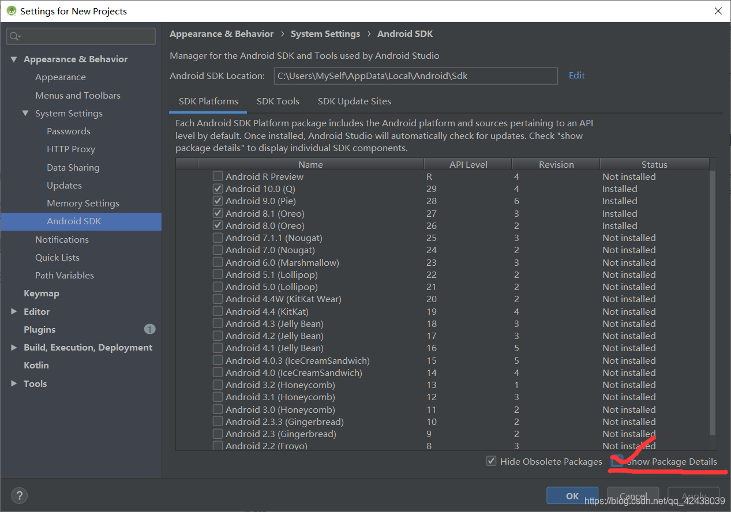Image resolution: width=731 pixels, height=512 pixels.
Task: Close the Settings for New Projects window
Action: [718, 11]
